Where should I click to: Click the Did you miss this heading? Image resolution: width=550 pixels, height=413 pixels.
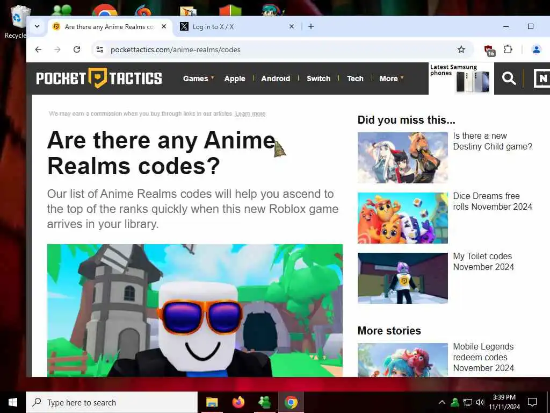[x=406, y=120]
